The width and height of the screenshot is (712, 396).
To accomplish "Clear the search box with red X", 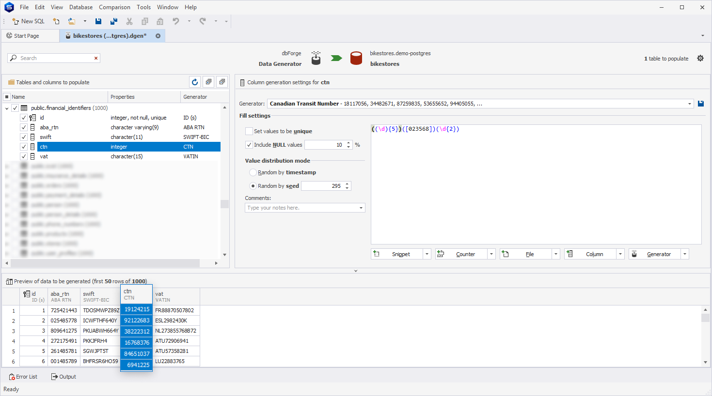I will [96, 58].
